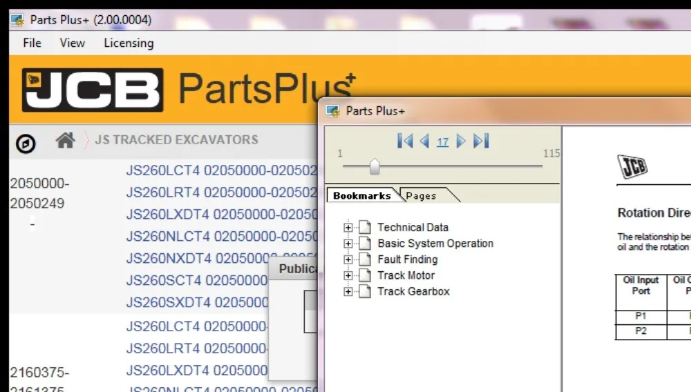
Task: Switch to the Bookmarks tab
Action: [362, 196]
